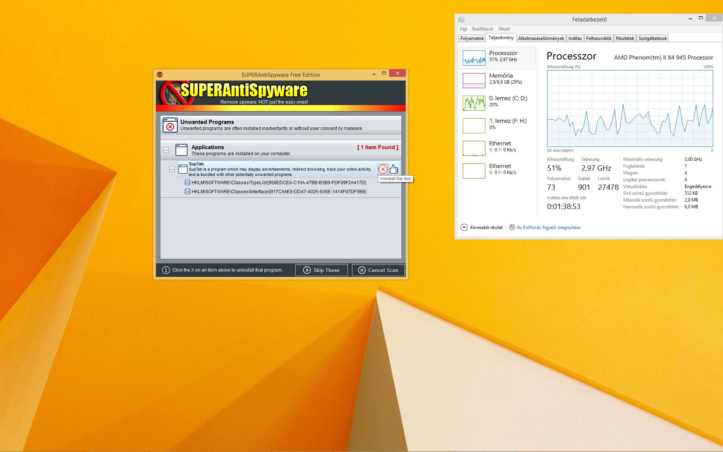Open the Szolgáltatások tab

click(652, 38)
